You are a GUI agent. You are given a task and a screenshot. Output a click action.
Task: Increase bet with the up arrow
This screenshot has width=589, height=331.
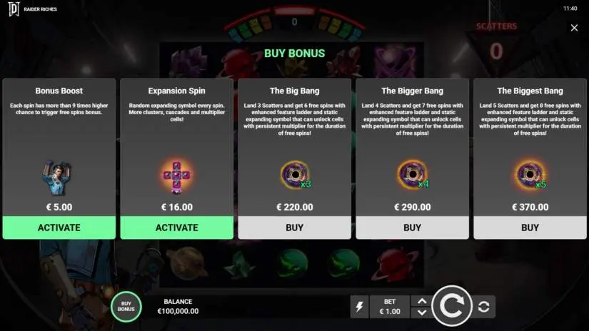coord(422,301)
